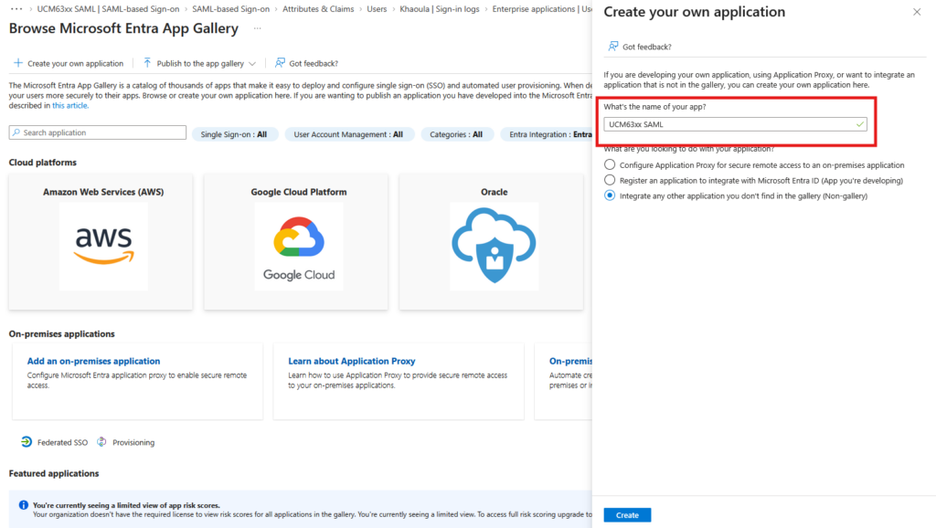This screenshot has height=528, width=936.
Task: Open the 'this article' link
Action: 69,106
